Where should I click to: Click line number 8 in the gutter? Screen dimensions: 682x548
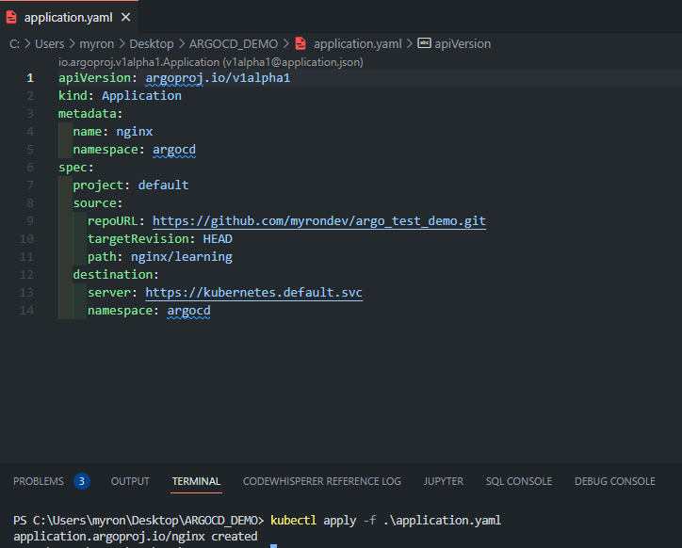30,203
